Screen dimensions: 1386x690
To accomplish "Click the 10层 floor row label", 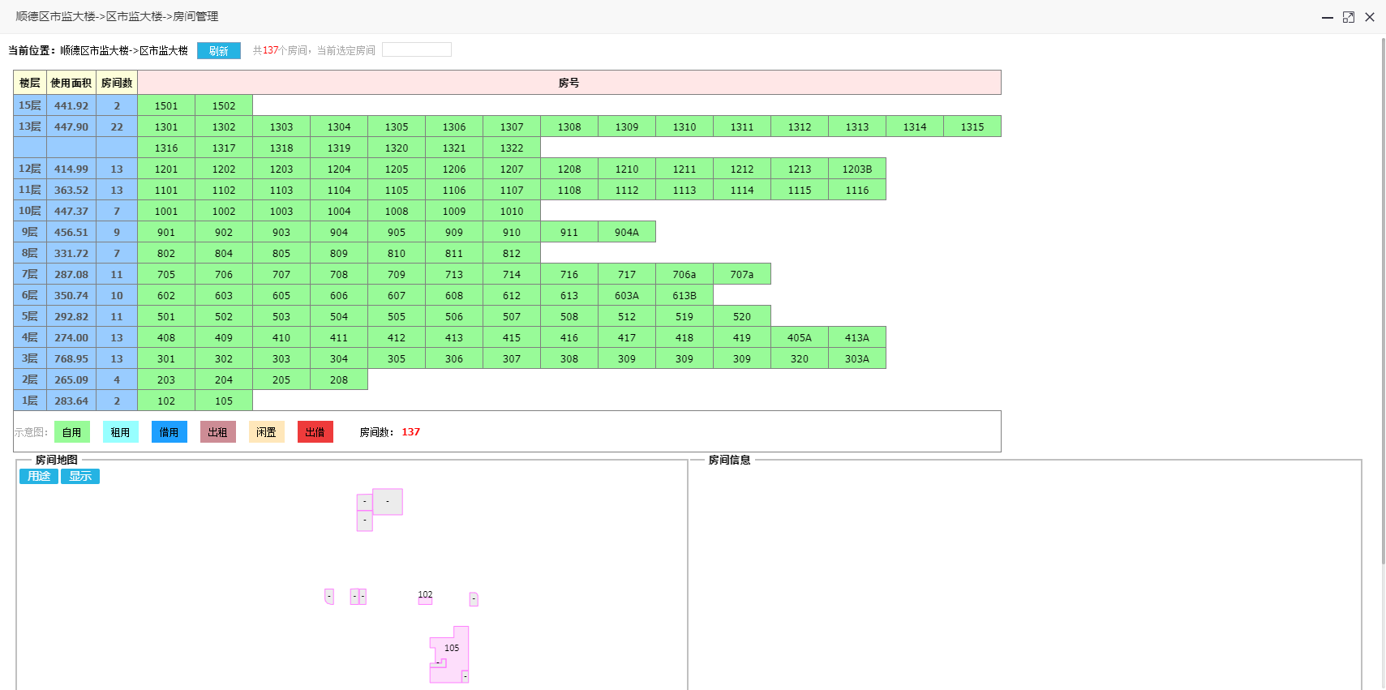I will 30,211.
